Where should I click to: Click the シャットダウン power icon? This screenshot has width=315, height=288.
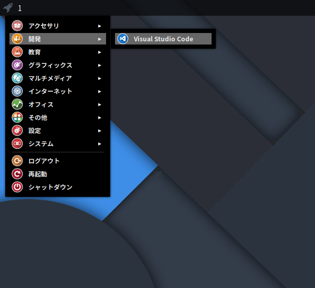(17, 187)
